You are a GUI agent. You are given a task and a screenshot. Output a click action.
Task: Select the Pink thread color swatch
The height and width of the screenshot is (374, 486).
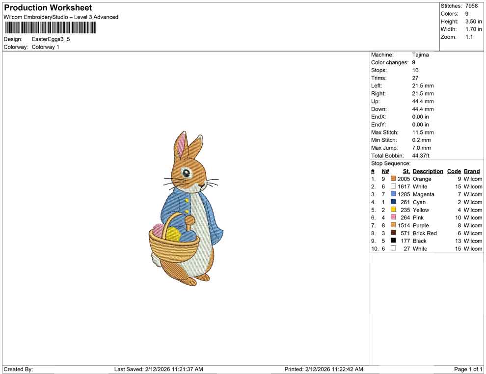(x=393, y=217)
